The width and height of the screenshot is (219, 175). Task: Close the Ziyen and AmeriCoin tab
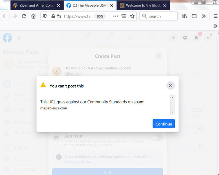[58, 5]
